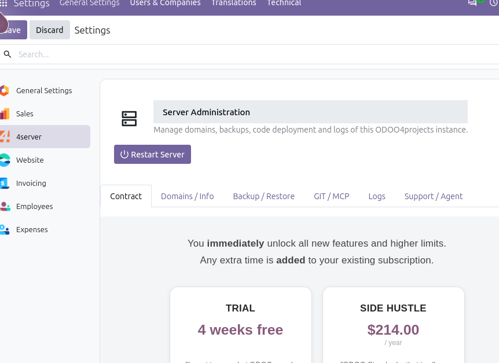Click the '$214.00' price text

pyautogui.click(x=393, y=329)
